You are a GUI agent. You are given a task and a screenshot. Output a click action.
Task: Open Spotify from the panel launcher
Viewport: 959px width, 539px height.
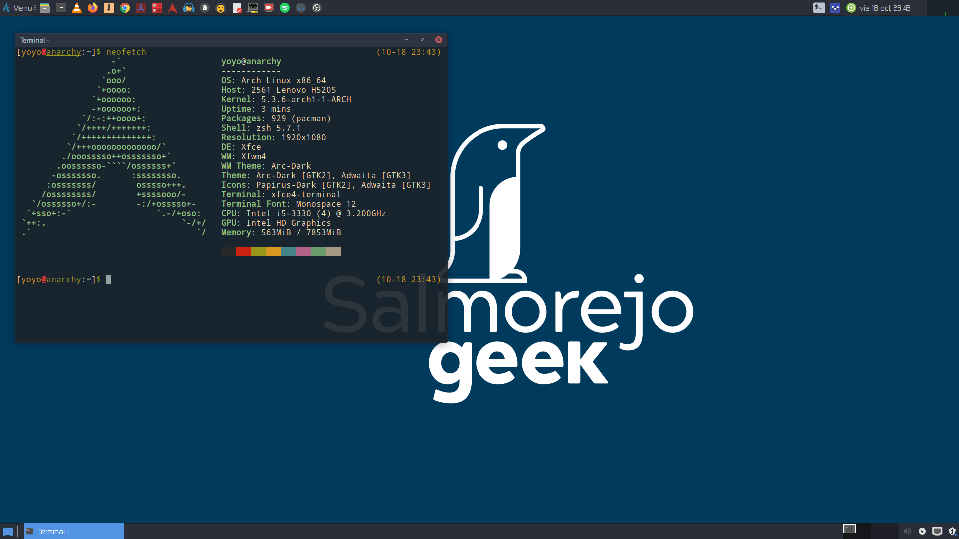click(x=285, y=8)
